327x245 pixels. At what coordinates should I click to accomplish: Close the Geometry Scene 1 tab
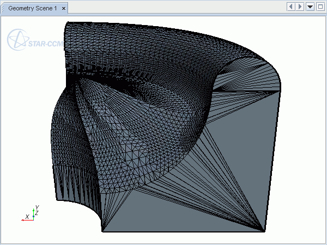point(64,9)
